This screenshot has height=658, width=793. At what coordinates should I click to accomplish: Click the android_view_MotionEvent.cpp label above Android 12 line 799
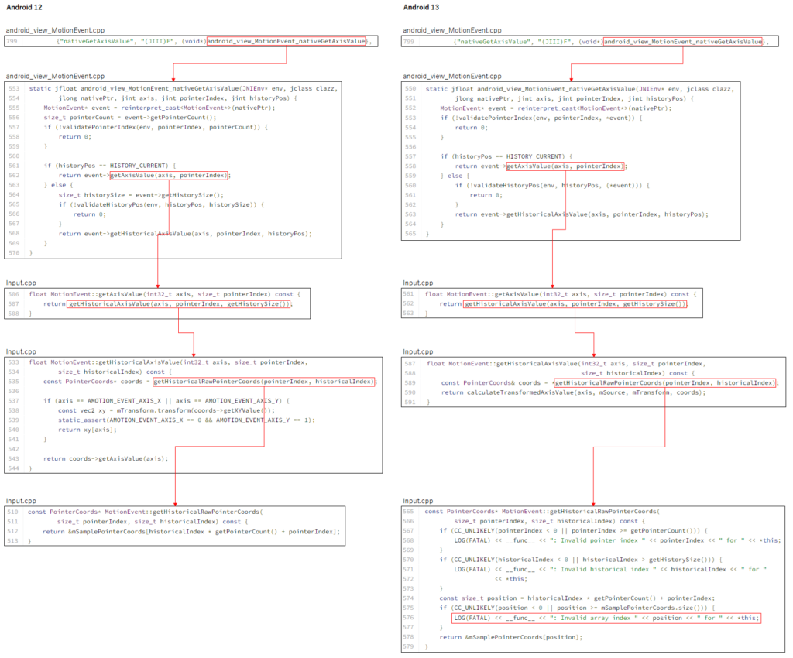(x=55, y=30)
